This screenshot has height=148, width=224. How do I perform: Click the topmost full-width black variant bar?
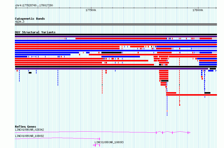(x=116, y=34)
